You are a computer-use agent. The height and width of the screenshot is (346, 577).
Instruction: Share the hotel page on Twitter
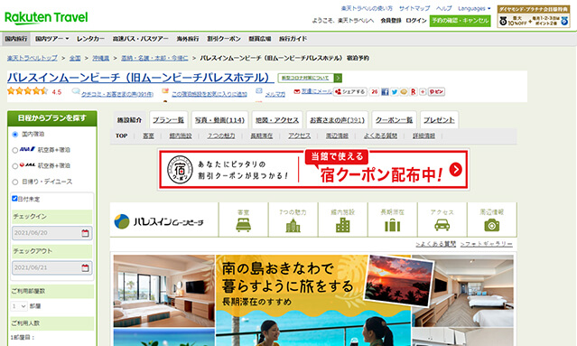pos(394,91)
